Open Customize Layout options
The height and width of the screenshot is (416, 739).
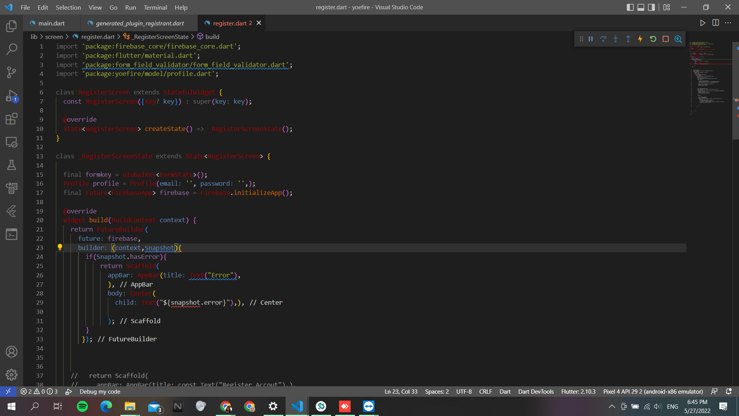[667, 7]
